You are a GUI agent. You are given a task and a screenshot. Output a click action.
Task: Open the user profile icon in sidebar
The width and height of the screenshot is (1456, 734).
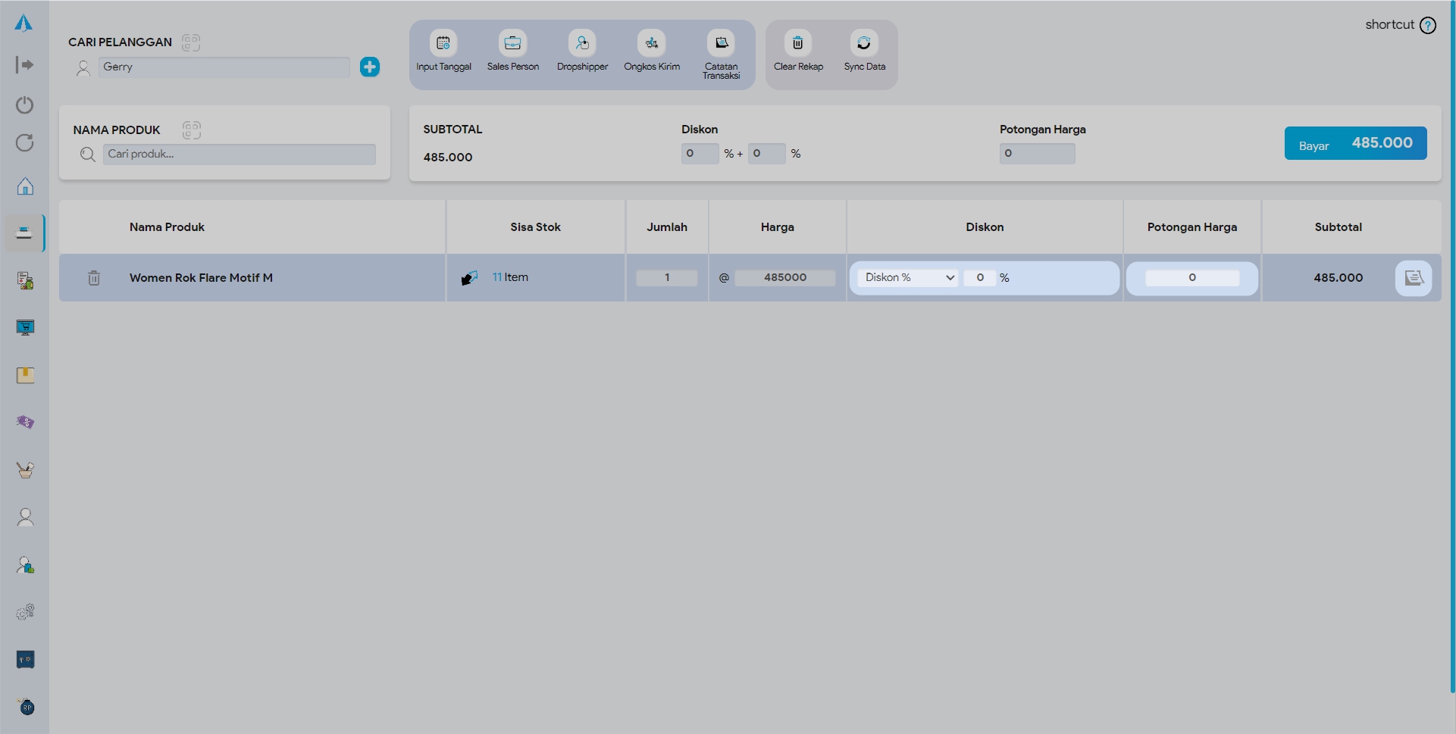(25, 517)
